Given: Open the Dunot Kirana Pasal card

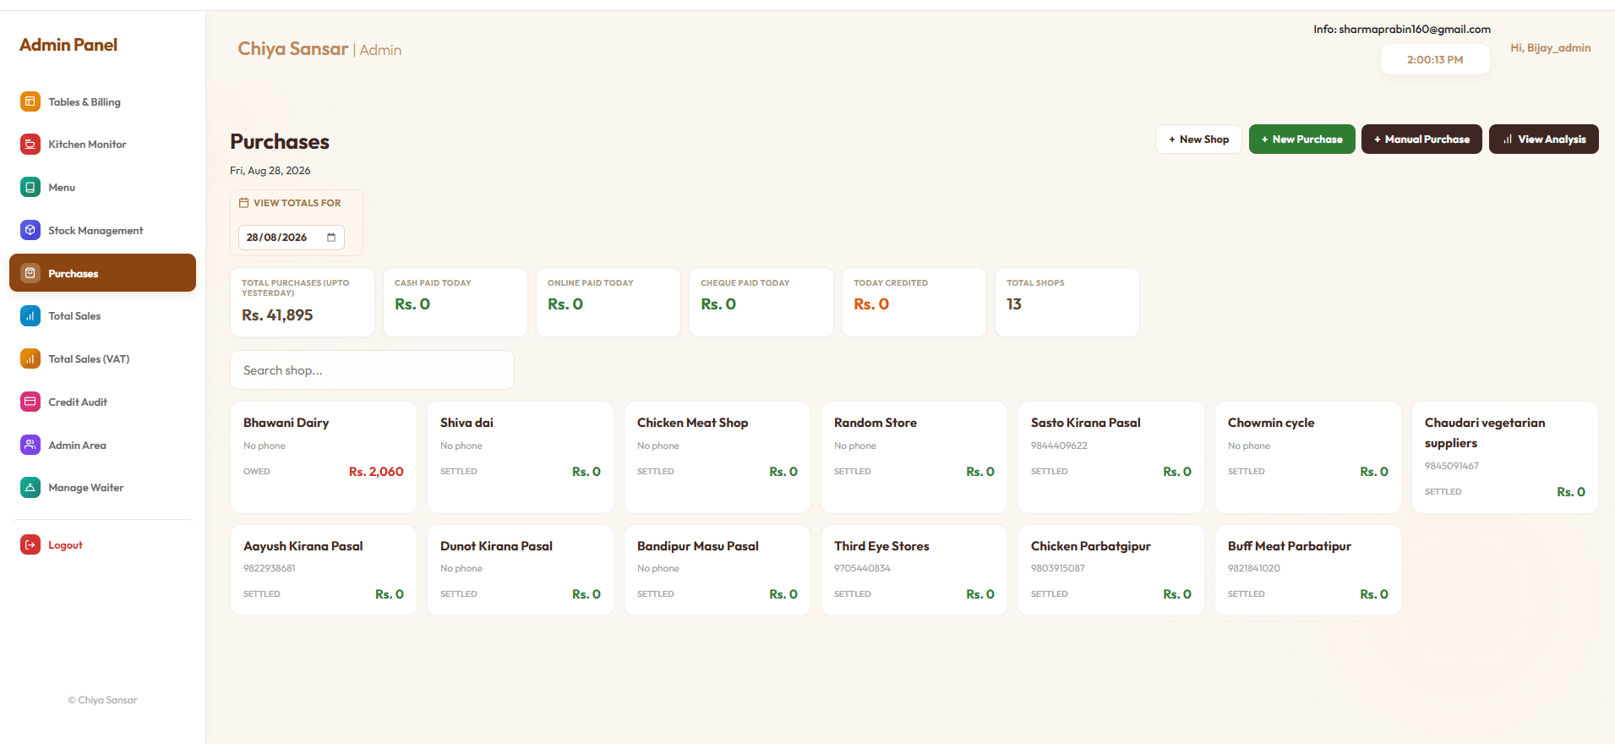Looking at the screenshot, I should tap(521, 571).
